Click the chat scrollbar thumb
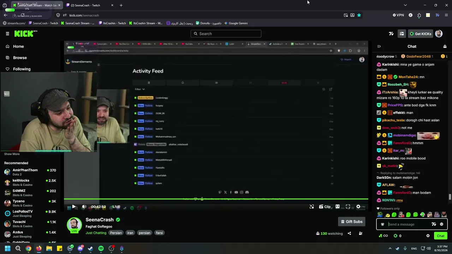The width and height of the screenshot is (452, 254). coord(450,197)
